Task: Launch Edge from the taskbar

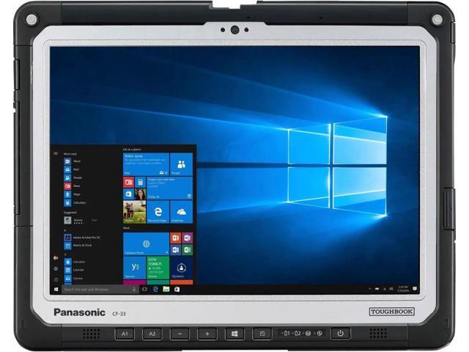Action: (155, 290)
